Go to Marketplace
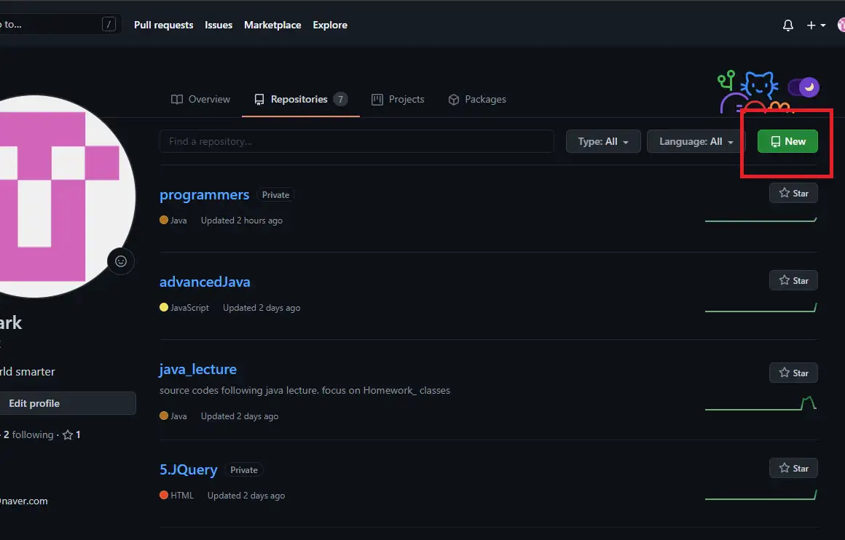Image resolution: width=845 pixels, height=540 pixels. pyautogui.click(x=272, y=25)
